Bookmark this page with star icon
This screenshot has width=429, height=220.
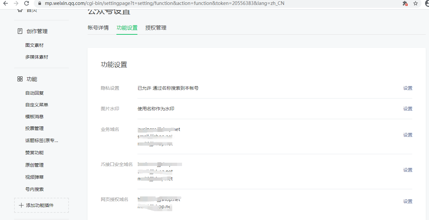click(x=416, y=3)
